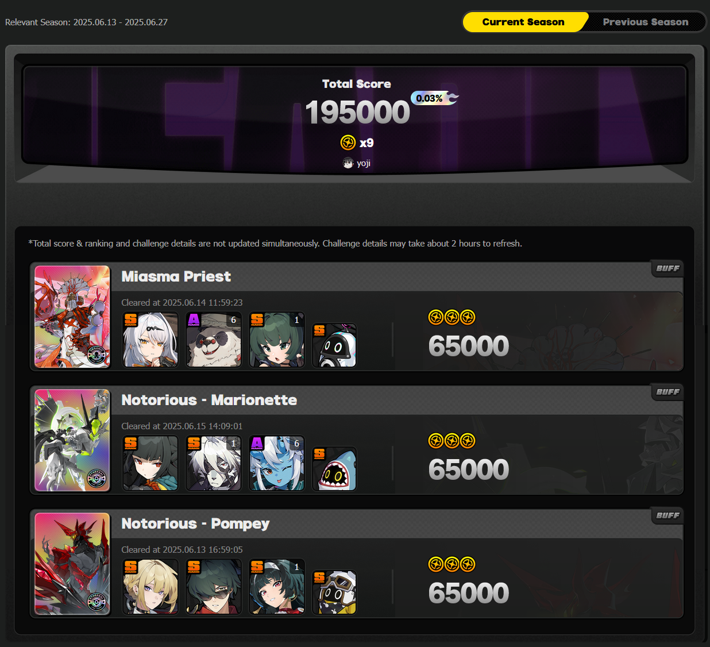Select the white-haired agent in Miasma Priest team
The image size is (710, 647).
point(151,340)
